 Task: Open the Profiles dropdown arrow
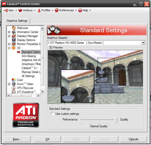pyautogui.click(x=52, y=10)
